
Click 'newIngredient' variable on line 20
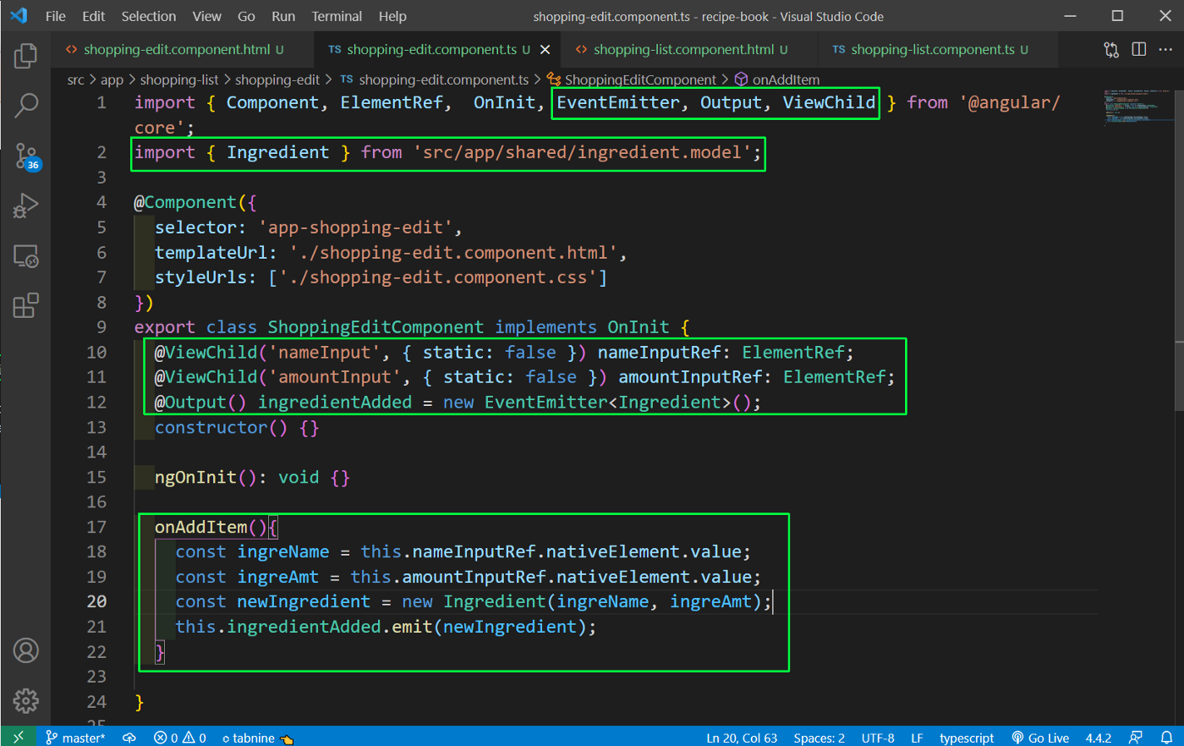[304, 601]
